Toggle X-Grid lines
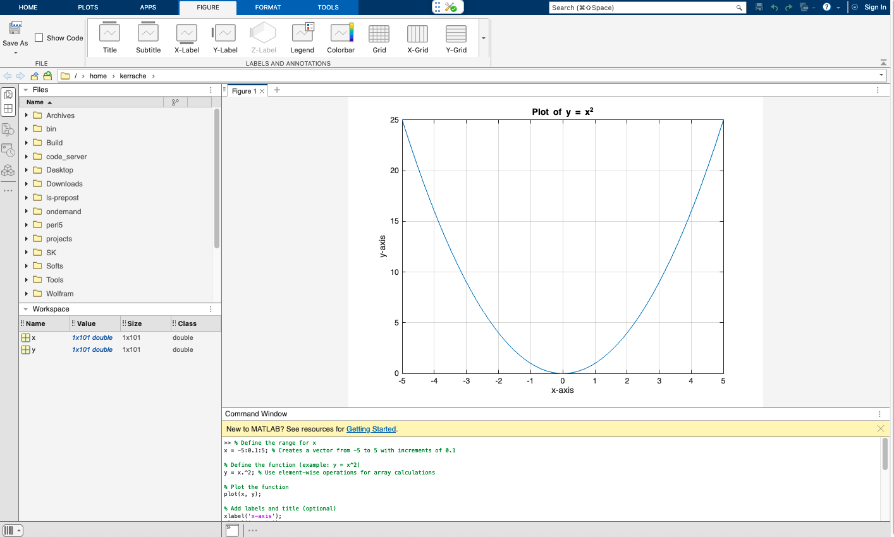 (417, 38)
